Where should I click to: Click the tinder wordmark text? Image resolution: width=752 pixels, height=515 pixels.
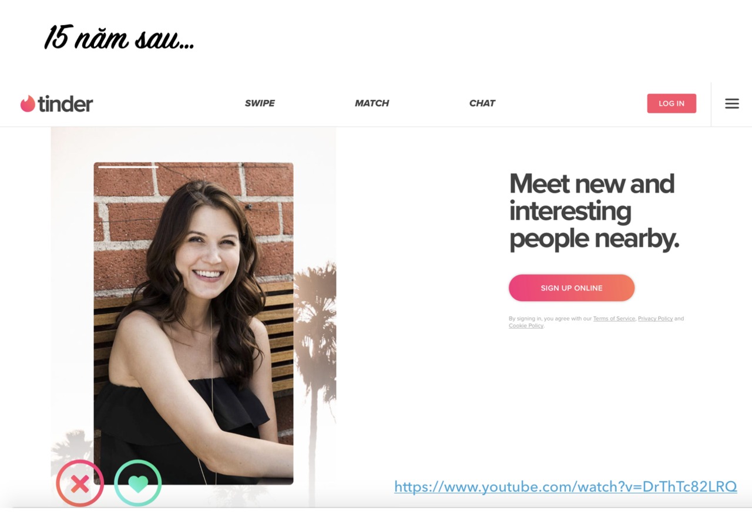(x=65, y=104)
